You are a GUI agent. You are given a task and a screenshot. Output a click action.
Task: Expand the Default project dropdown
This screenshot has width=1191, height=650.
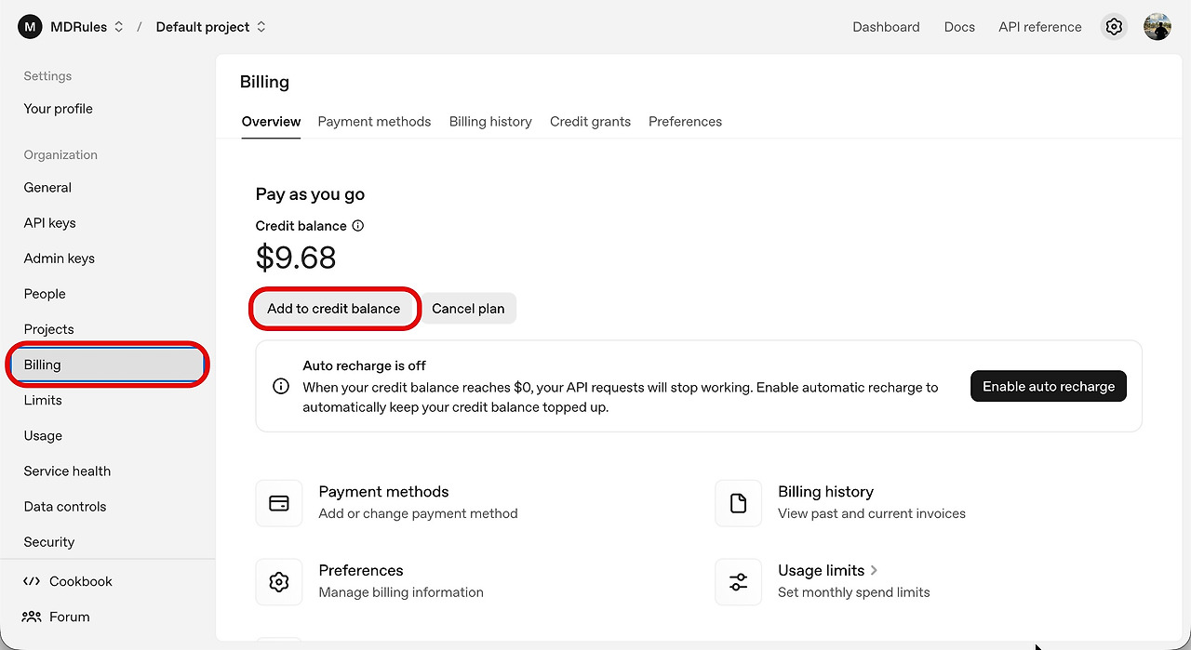click(261, 27)
